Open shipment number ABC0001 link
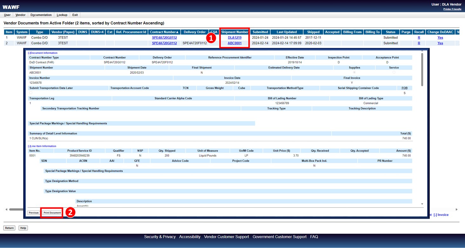The height and width of the screenshot is (248, 465). [235, 43]
